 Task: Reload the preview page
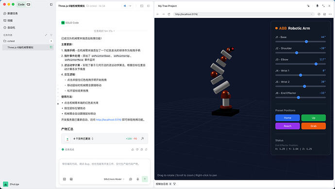tap(169, 14)
